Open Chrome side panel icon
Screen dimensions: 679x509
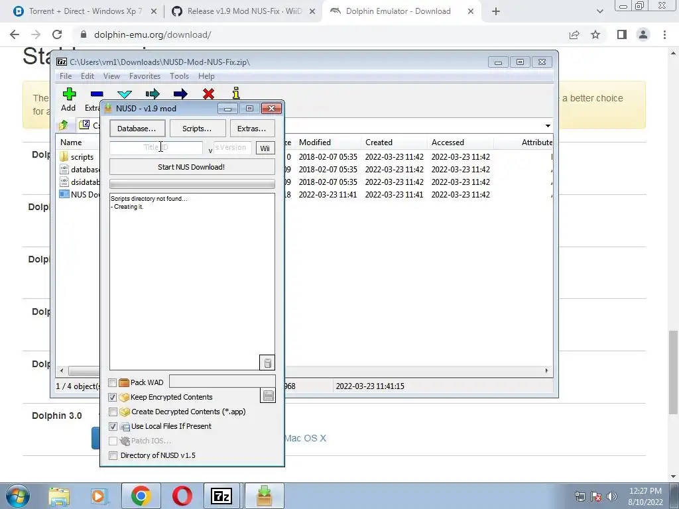point(622,34)
